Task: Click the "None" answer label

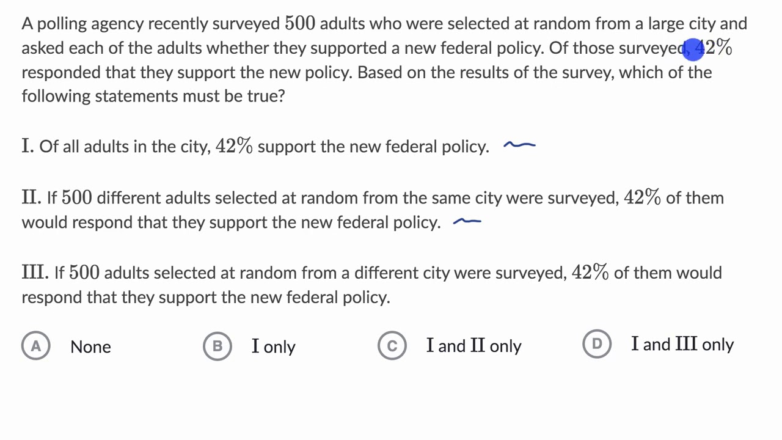Action: [x=90, y=346]
